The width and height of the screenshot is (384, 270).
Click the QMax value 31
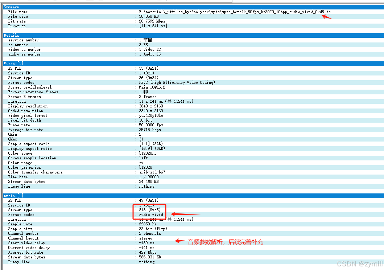point(141,139)
